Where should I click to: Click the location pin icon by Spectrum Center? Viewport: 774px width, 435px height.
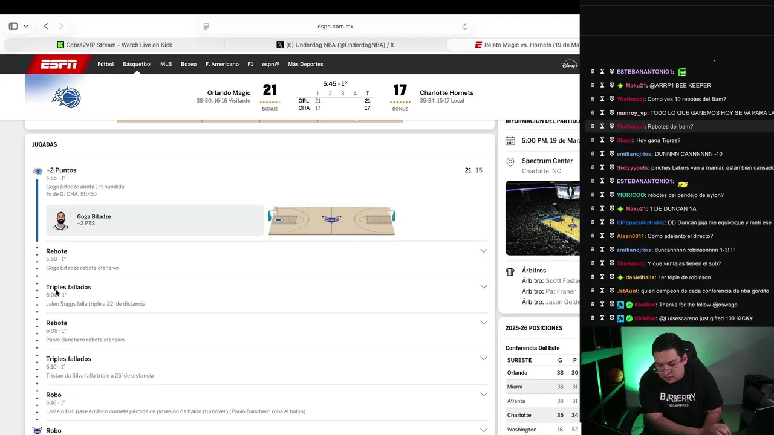click(x=510, y=162)
